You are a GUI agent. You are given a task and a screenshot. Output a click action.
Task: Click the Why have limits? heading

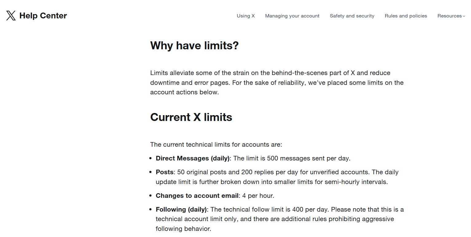coord(194,46)
